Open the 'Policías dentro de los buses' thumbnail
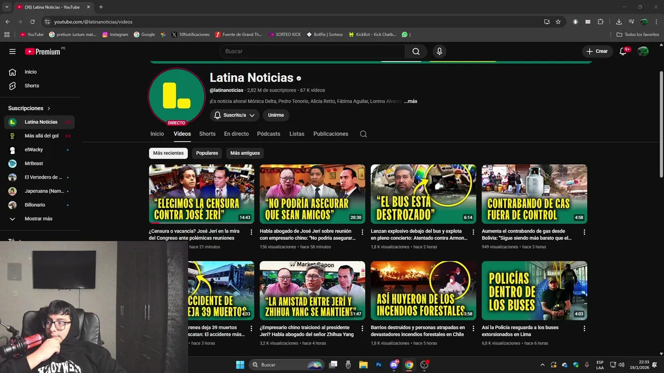Screen dimensions: 664x373 [534, 291]
